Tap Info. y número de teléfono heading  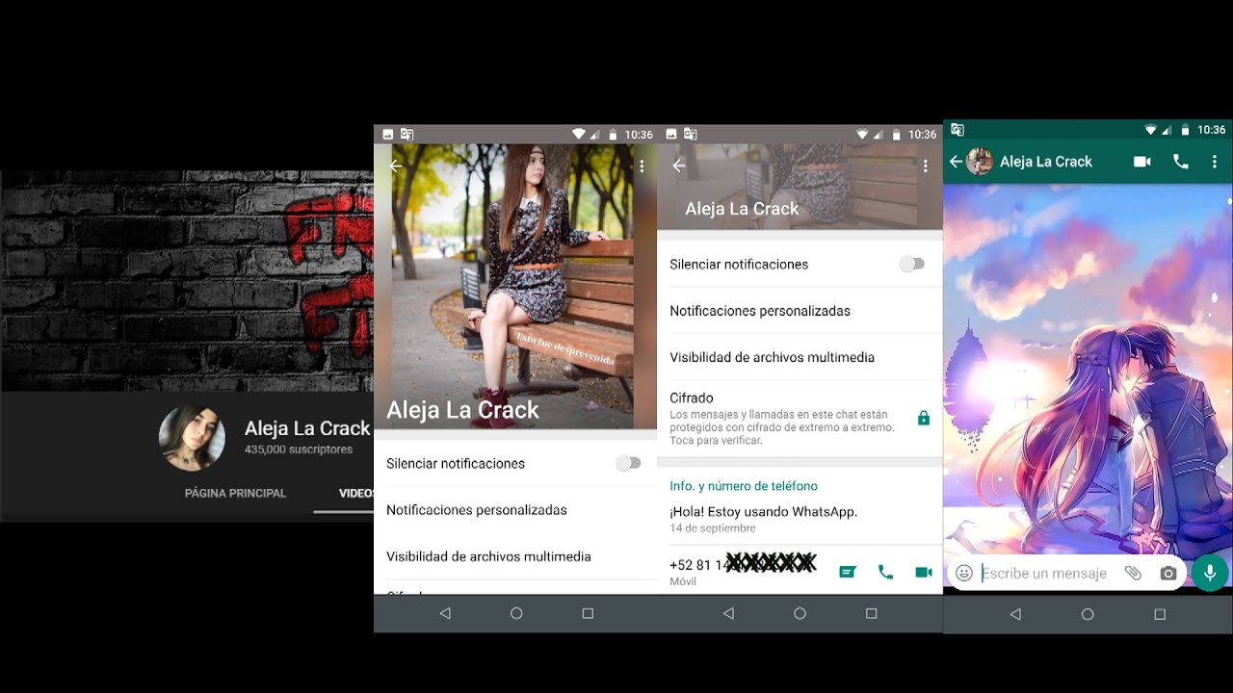[x=744, y=486]
